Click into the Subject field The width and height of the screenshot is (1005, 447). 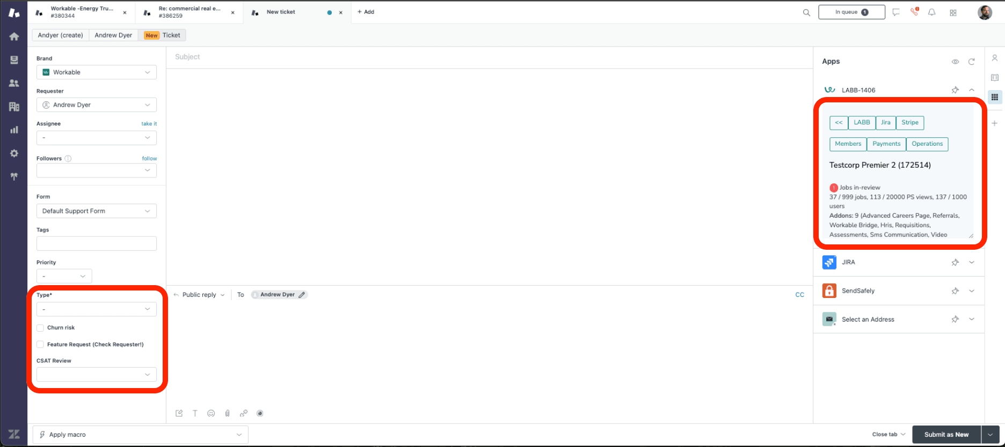(490, 57)
